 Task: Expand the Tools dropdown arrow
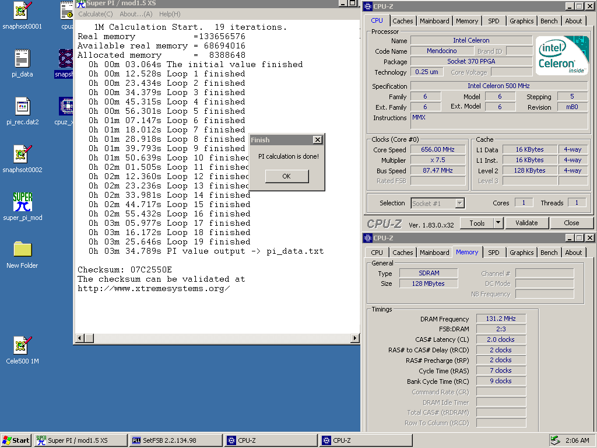[x=498, y=223]
